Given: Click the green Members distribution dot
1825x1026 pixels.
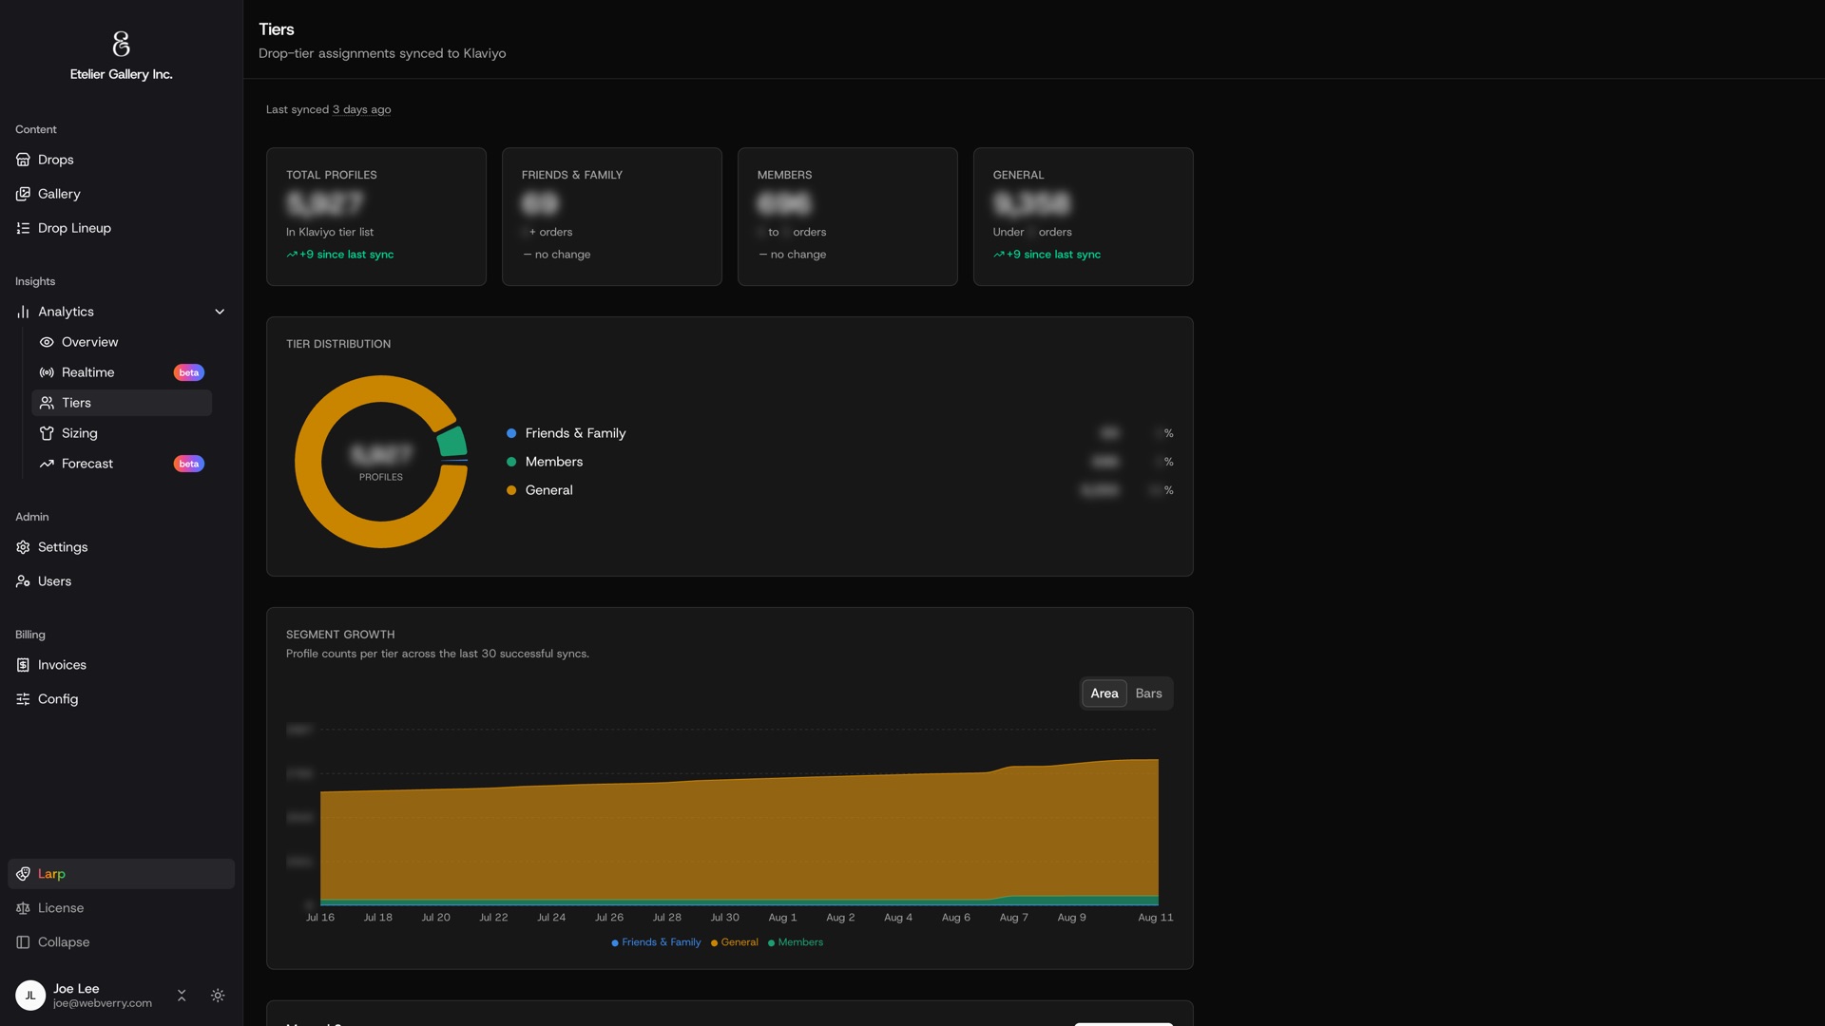Looking at the screenshot, I should click(511, 462).
